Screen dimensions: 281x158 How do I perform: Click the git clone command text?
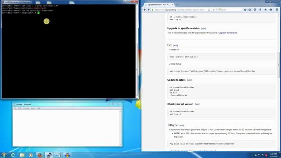(x=212, y=71)
